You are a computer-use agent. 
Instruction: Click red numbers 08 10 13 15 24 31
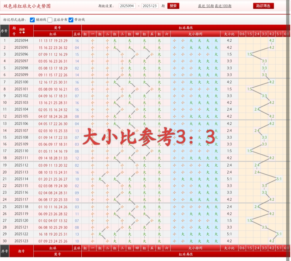(x=53, y=172)
